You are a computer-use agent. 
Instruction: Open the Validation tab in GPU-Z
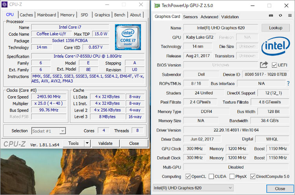[230, 17]
